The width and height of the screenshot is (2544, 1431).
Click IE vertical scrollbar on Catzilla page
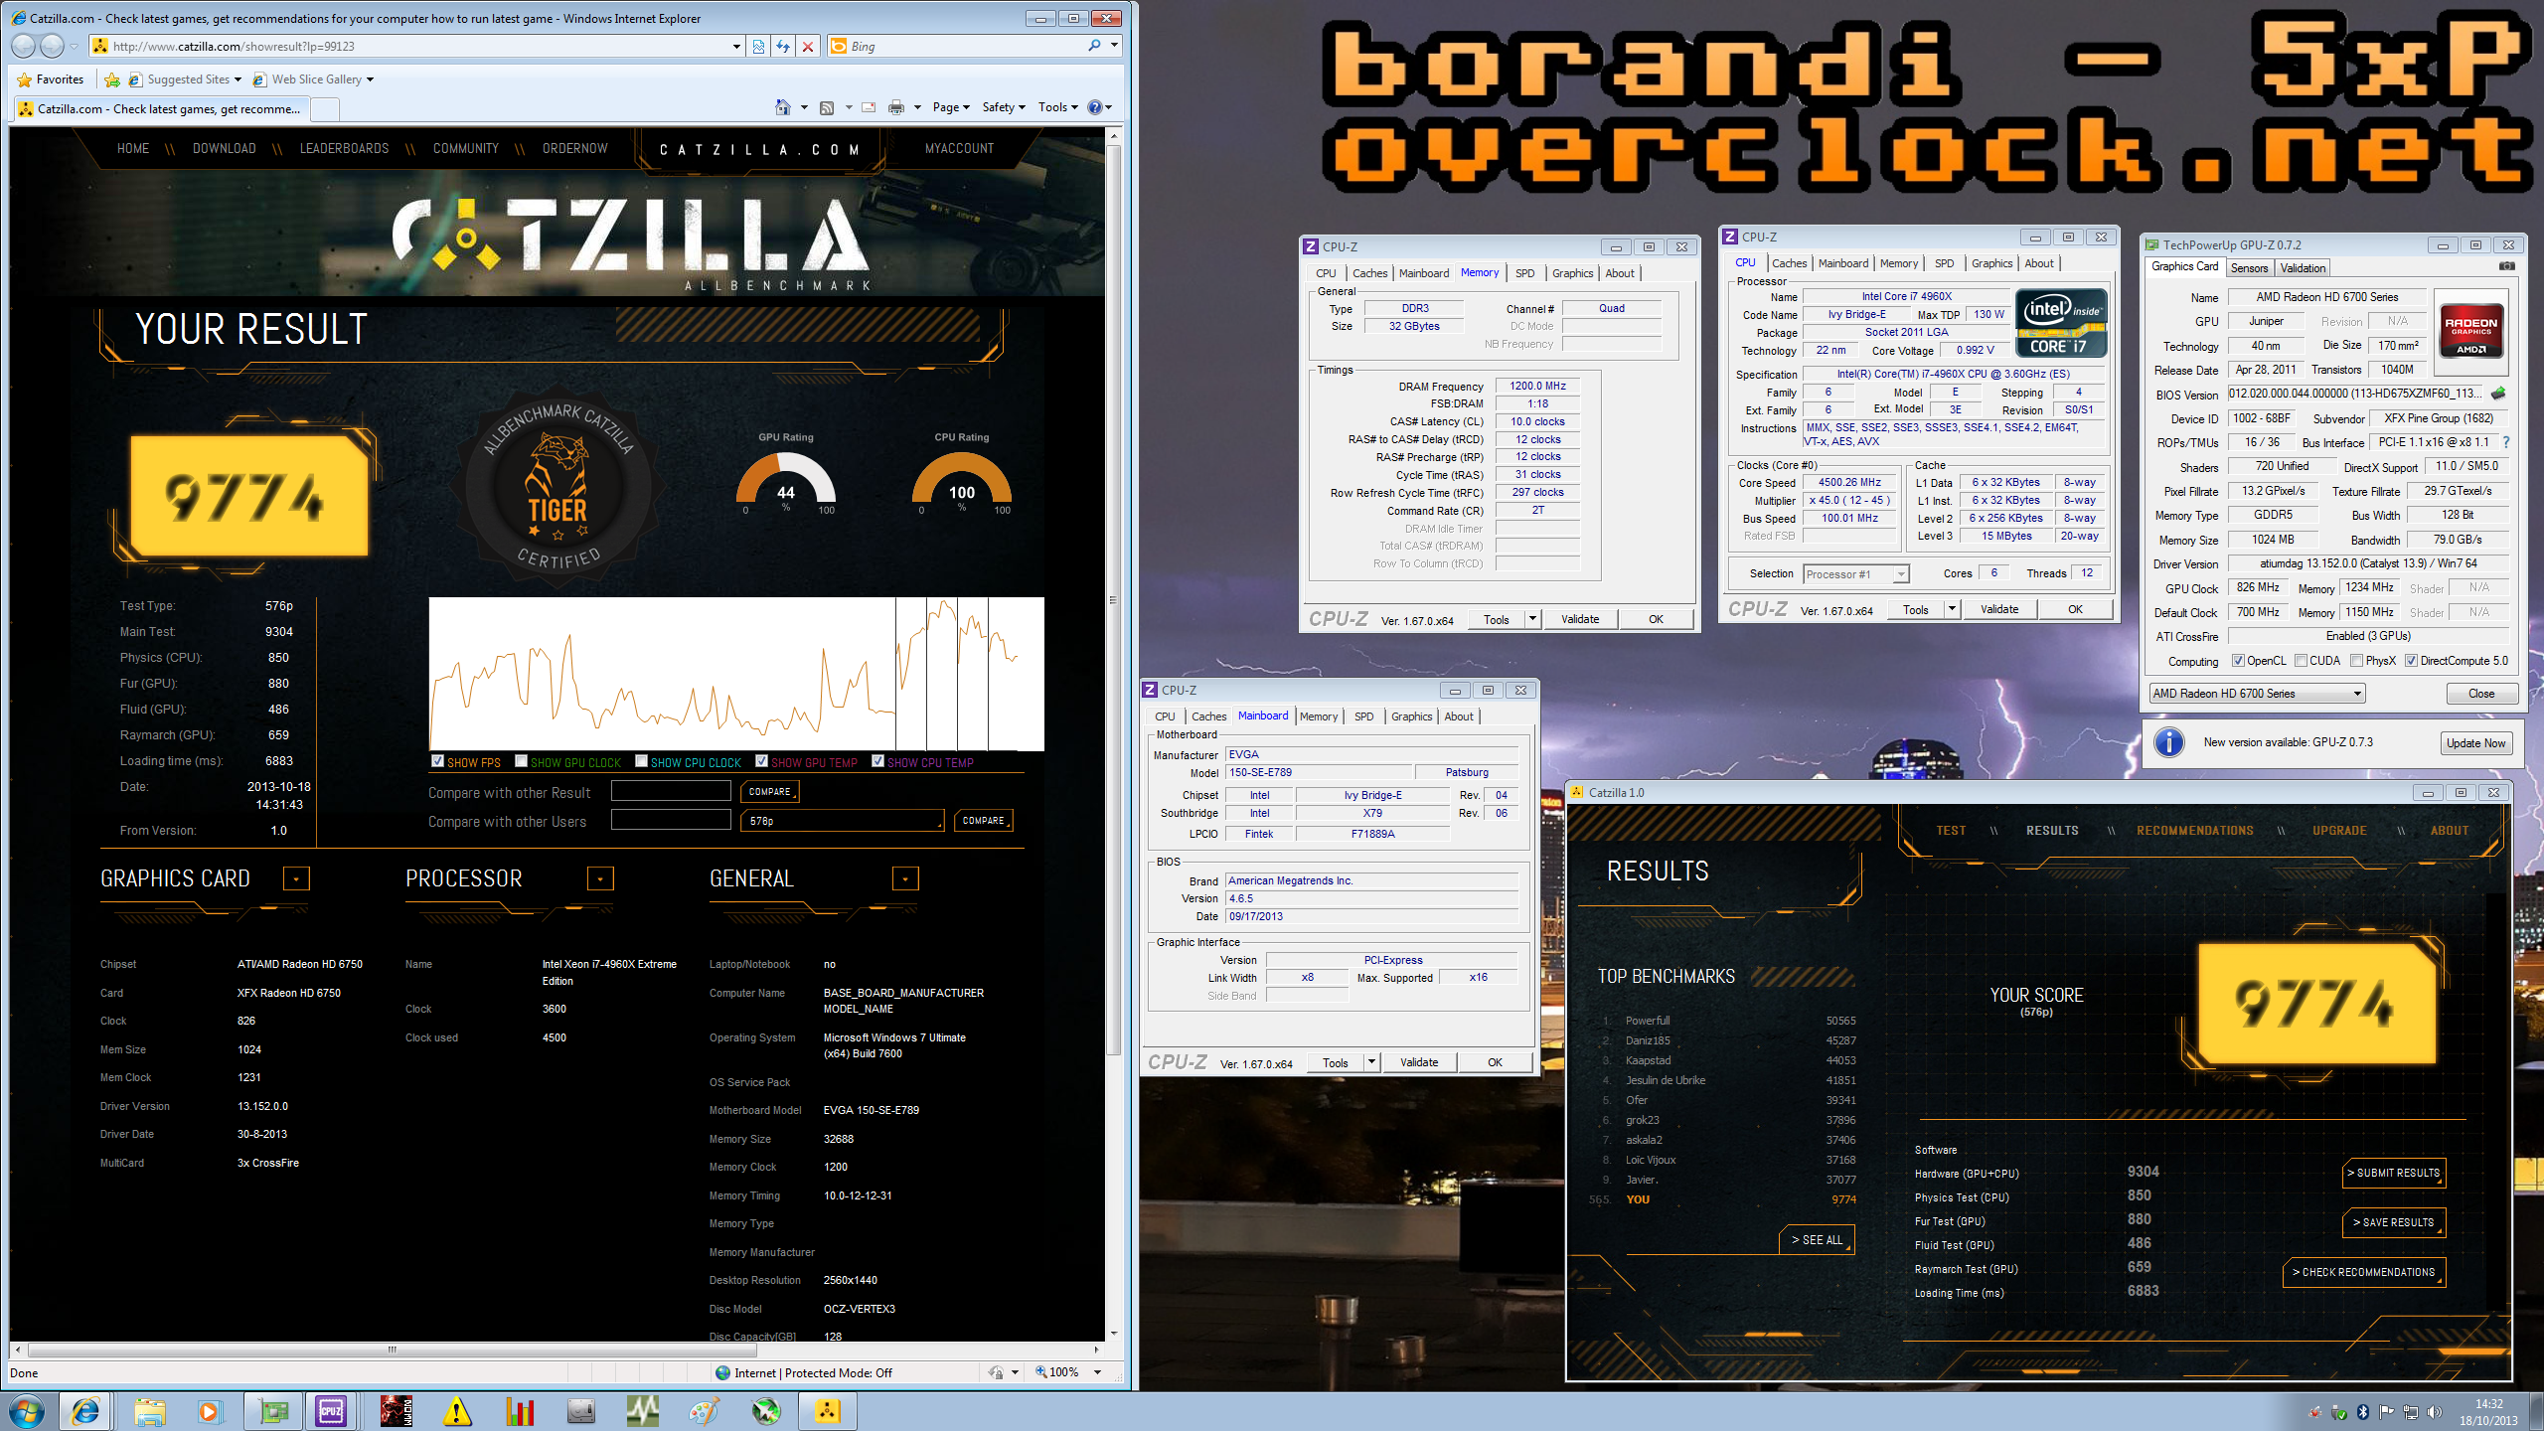[1113, 599]
